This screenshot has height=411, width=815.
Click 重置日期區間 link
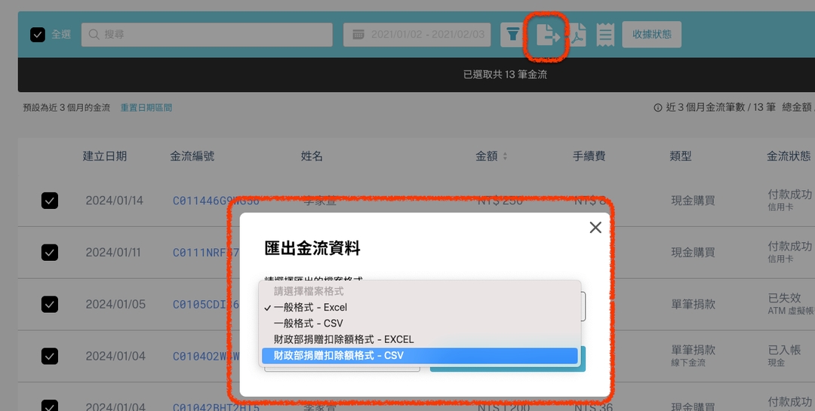click(x=146, y=108)
